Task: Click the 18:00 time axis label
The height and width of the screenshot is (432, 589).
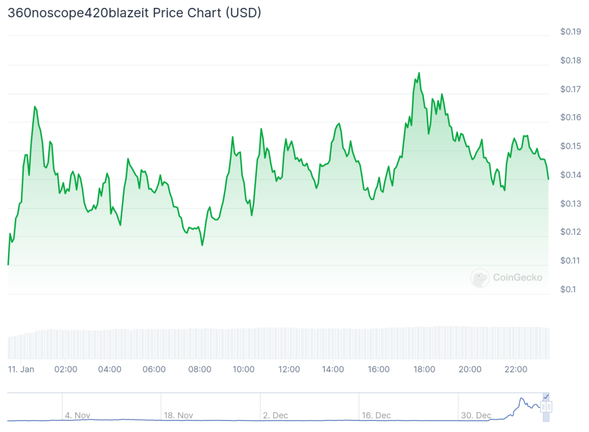Action: (x=424, y=369)
